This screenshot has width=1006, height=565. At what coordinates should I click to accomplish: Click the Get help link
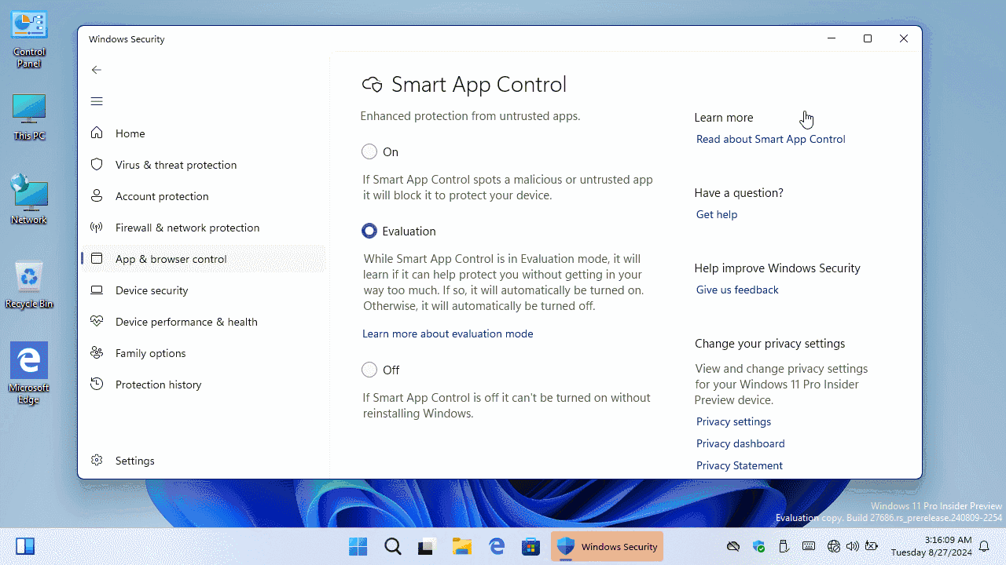pos(717,214)
